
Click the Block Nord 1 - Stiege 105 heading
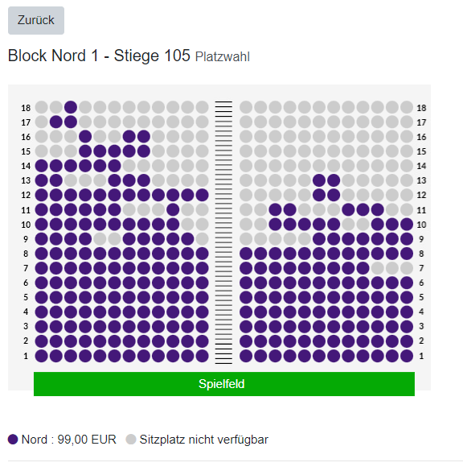(99, 56)
